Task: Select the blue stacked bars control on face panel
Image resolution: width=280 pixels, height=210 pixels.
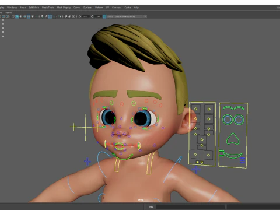Action: click(243, 160)
